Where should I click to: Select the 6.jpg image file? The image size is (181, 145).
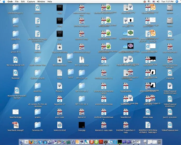point(60,34)
